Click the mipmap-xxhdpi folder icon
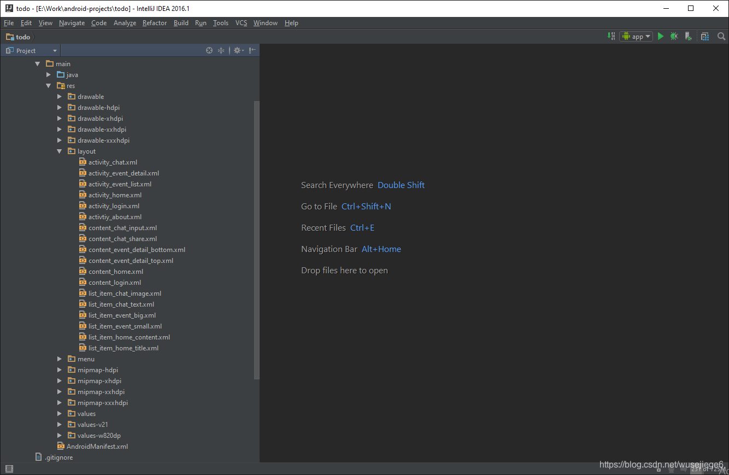The height and width of the screenshot is (475, 729). tap(72, 392)
